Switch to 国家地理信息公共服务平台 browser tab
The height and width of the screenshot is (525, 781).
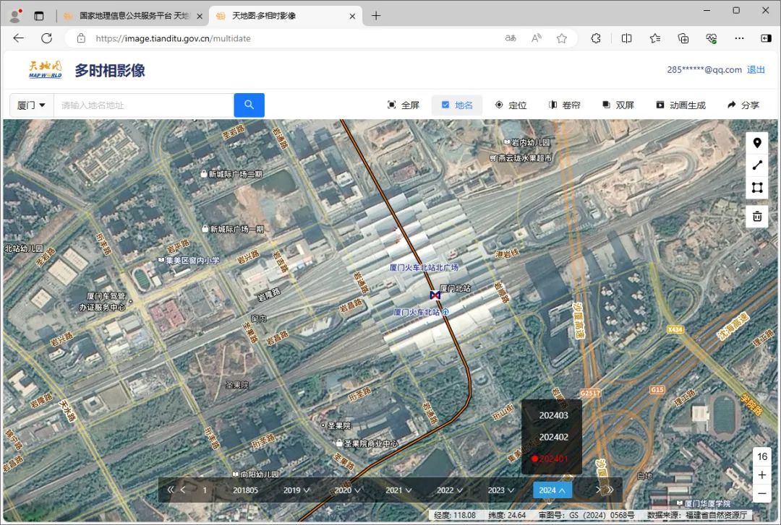(x=134, y=16)
